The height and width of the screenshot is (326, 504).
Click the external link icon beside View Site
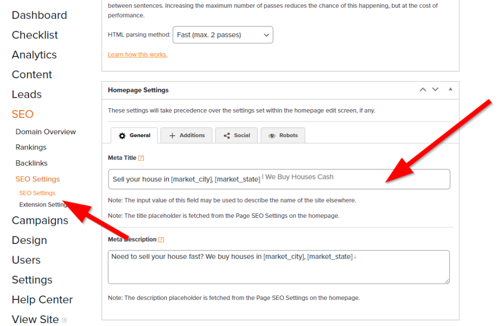(64, 320)
